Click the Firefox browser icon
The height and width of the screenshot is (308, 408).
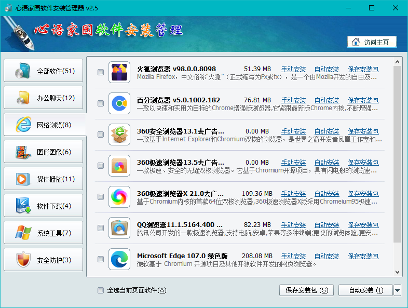tap(119, 72)
